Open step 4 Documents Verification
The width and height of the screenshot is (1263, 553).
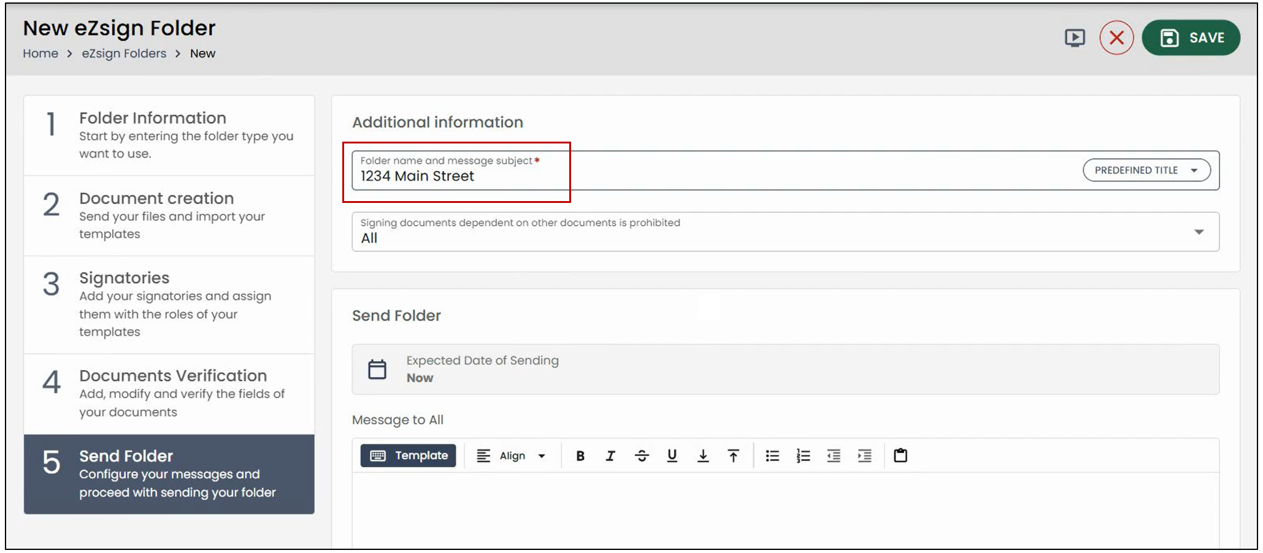pos(169,394)
